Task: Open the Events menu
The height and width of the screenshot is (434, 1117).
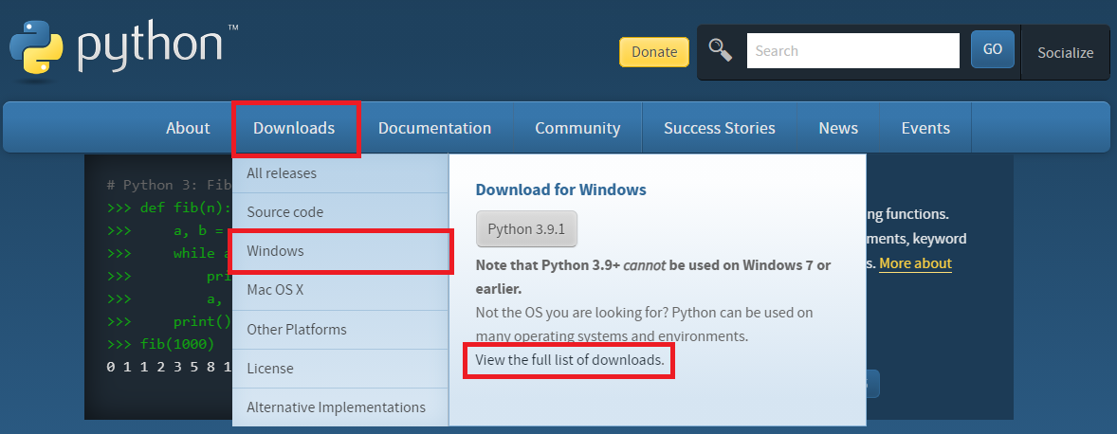Action: pos(925,128)
